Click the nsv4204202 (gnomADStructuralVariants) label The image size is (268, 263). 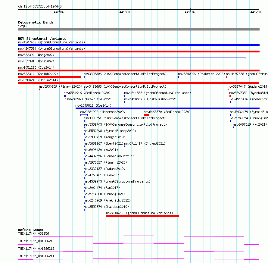pyautogui.click(x=139, y=213)
